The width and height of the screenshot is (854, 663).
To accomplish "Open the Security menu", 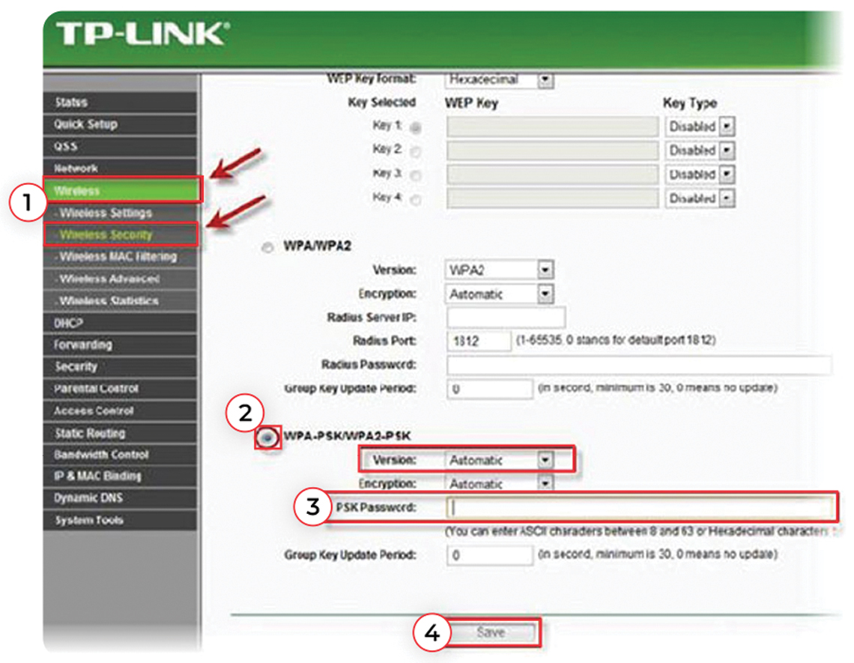I will coord(120,366).
